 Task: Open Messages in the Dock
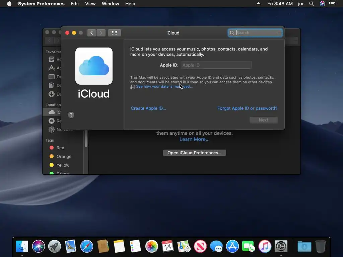pos(216,247)
